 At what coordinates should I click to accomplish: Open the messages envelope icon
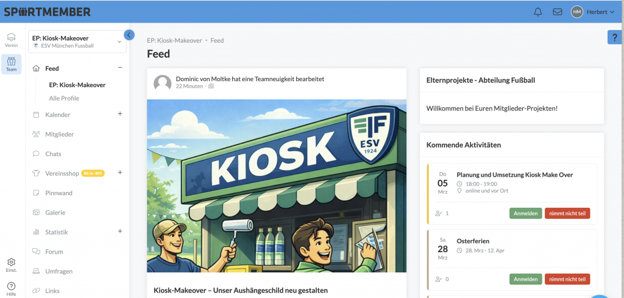click(x=557, y=12)
